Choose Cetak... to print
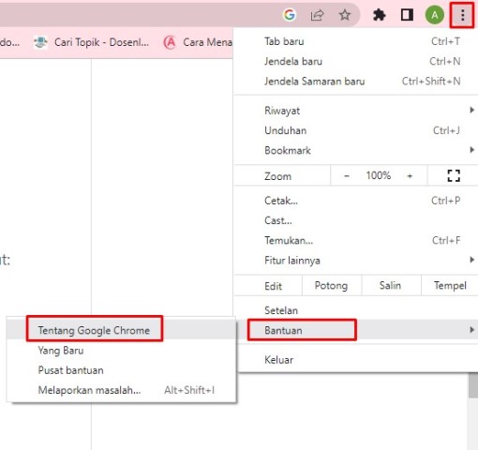 point(356,201)
